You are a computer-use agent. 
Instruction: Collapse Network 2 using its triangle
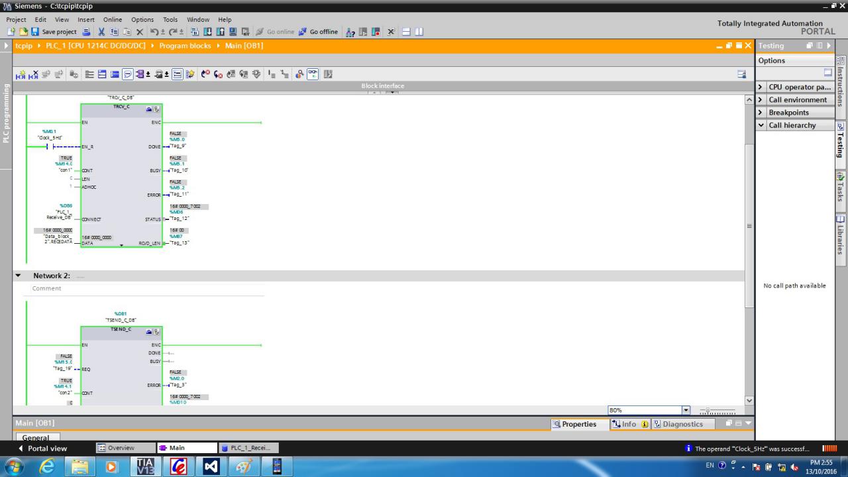pyautogui.click(x=18, y=276)
